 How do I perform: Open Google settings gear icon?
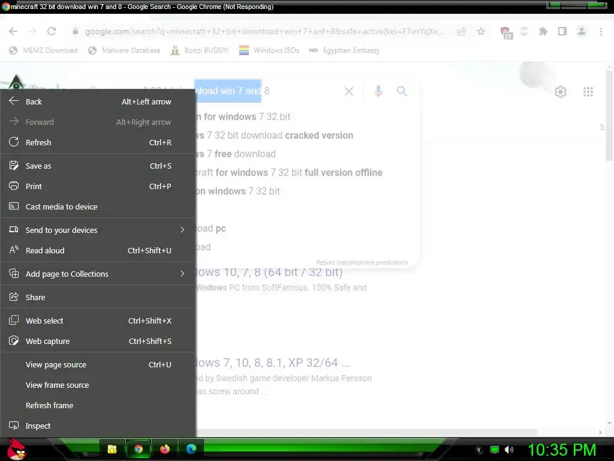[561, 92]
